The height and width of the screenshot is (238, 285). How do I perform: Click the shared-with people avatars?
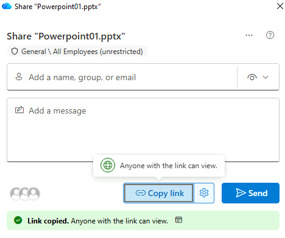[25, 194]
